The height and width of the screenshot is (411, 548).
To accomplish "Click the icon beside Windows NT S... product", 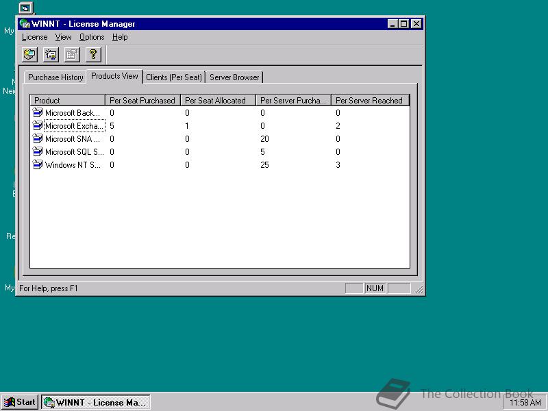I will click(x=38, y=164).
